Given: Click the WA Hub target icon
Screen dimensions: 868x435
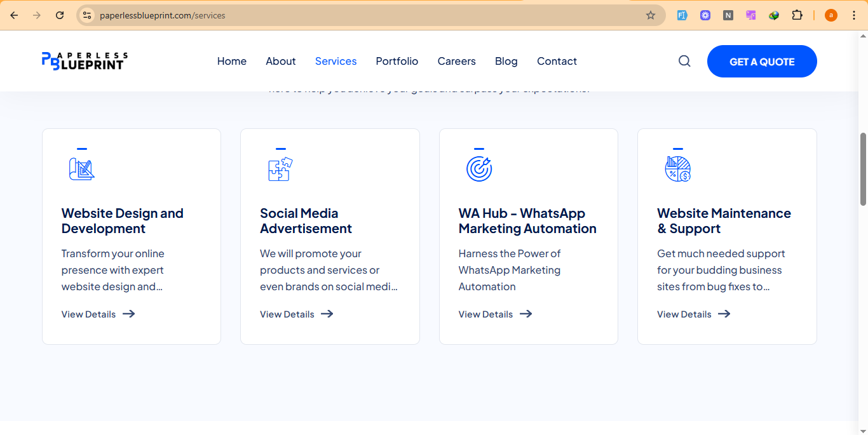Looking at the screenshot, I should (x=478, y=169).
